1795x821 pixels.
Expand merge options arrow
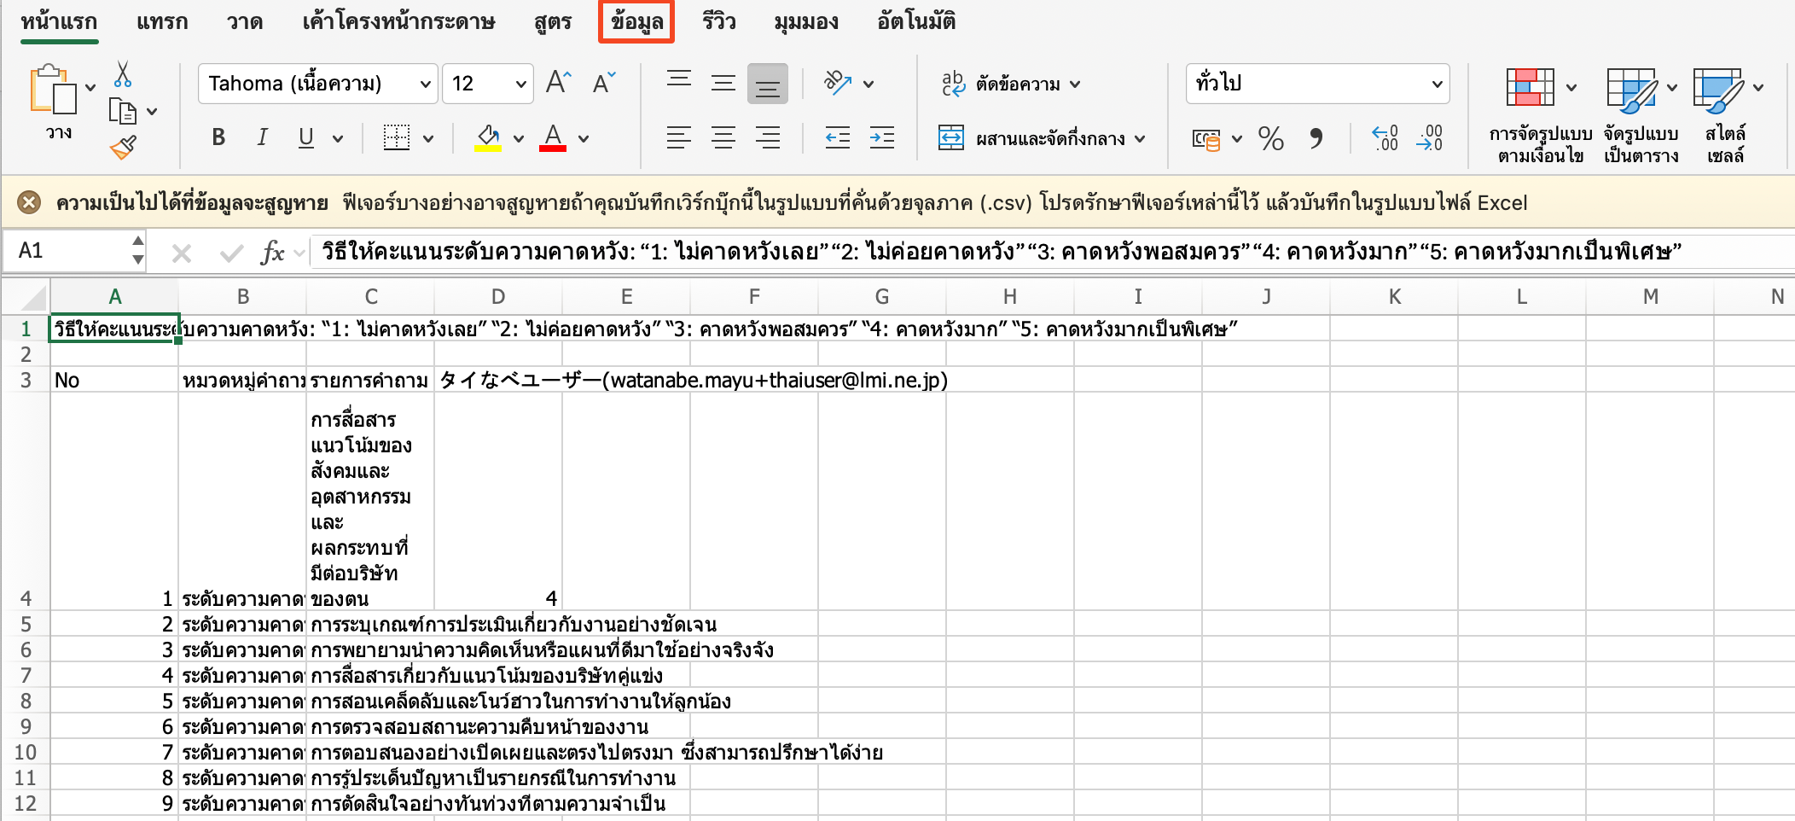tap(1140, 138)
